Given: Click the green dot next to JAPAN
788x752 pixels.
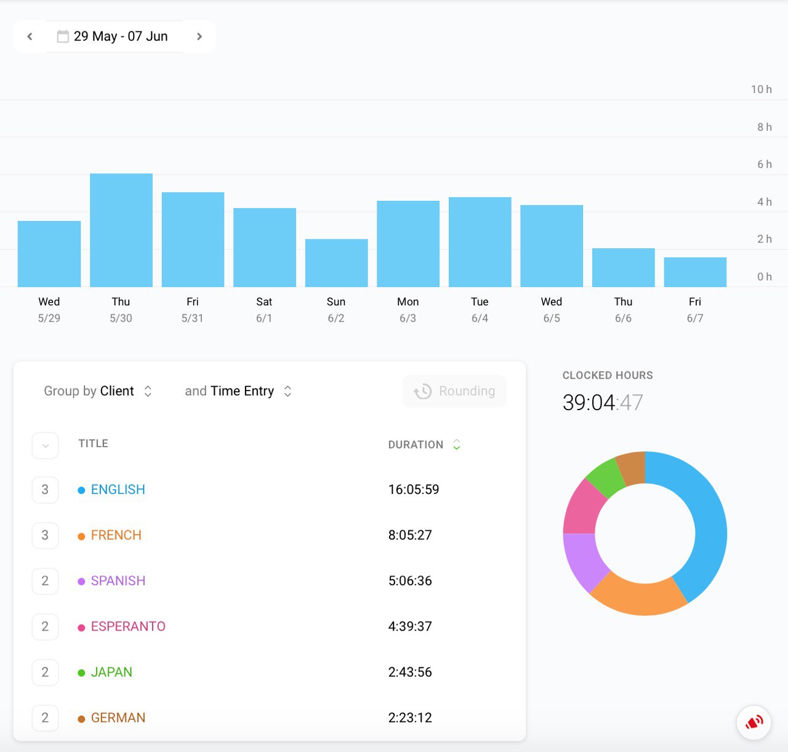Looking at the screenshot, I should pos(81,673).
